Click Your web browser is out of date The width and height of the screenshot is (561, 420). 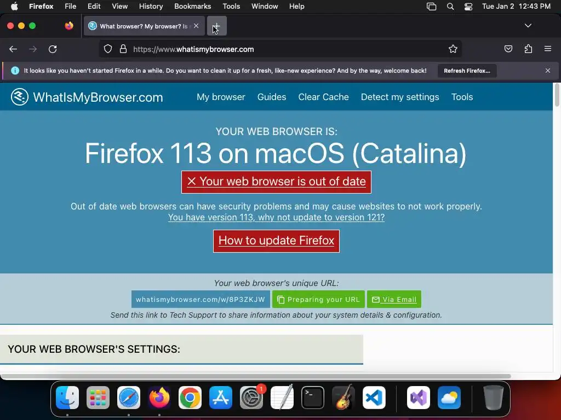click(276, 182)
